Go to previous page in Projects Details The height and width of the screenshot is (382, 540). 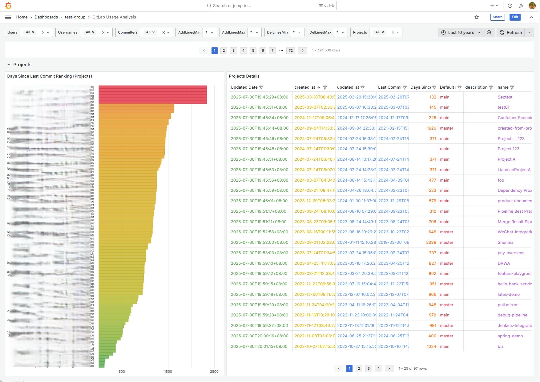coord(339,368)
